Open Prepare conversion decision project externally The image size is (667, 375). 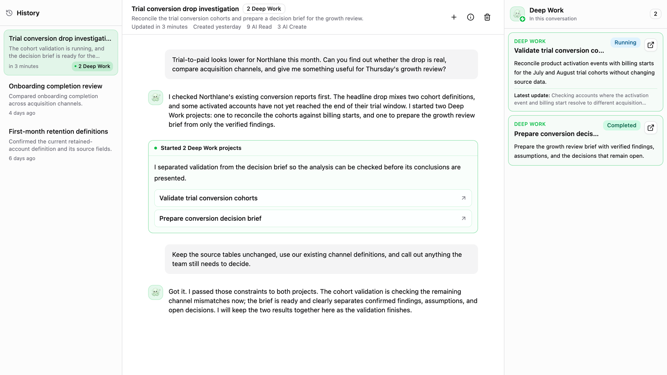[x=650, y=128]
